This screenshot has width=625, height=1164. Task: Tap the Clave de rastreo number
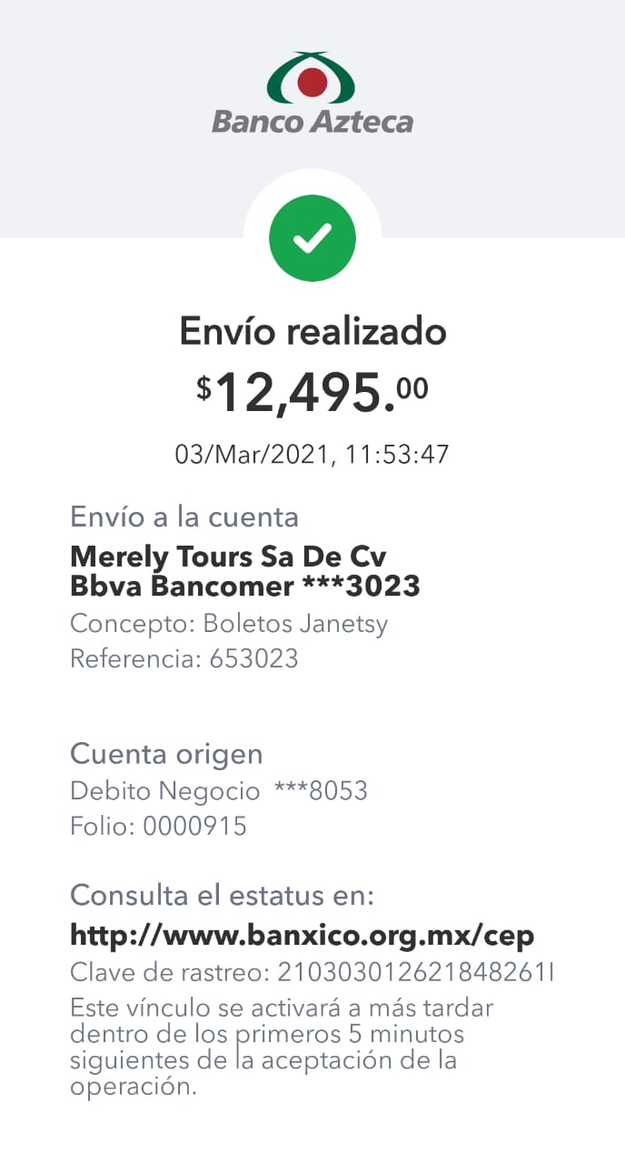pos(415,973)
